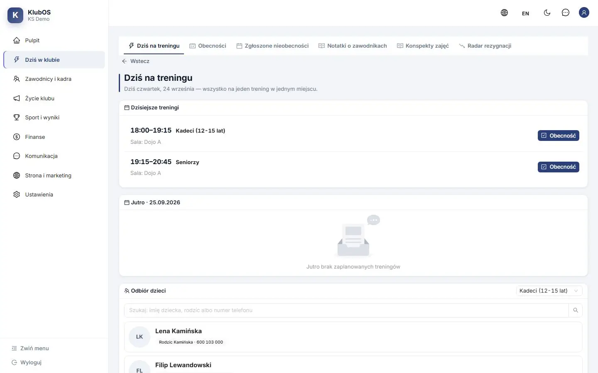Click the search magnifier icon in Odbiór dzieci
Image resolution: width=598 pixels, height=373 pixels.
tap(576, 310)
